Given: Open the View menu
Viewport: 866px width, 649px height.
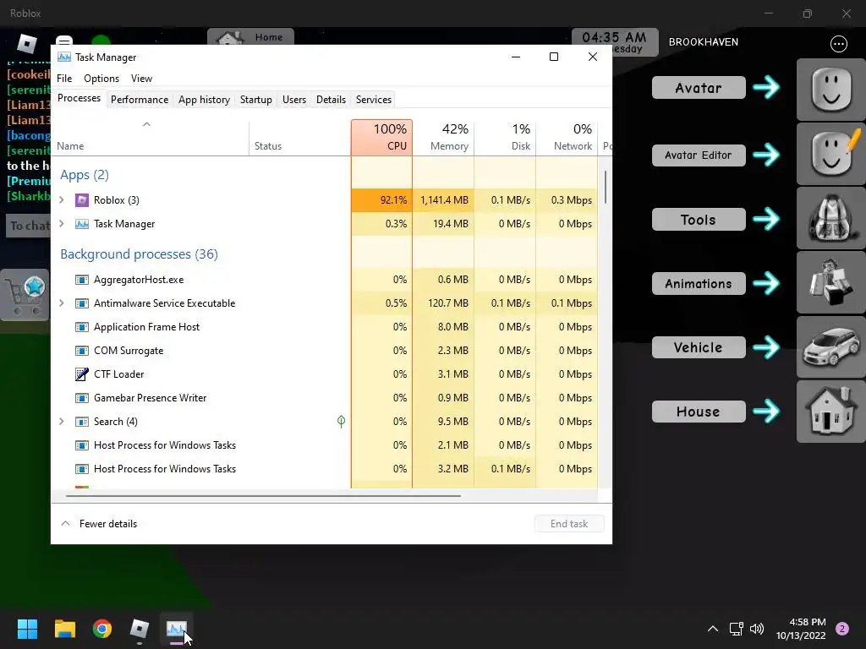Looking at the screenshot, I should (x=141, y=79).
